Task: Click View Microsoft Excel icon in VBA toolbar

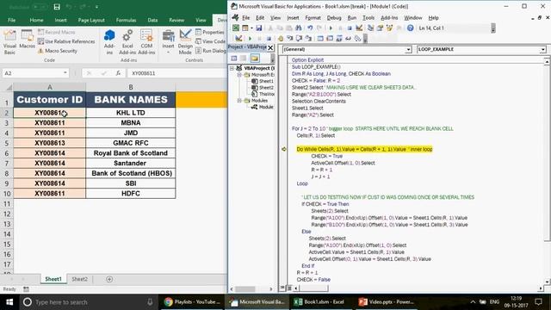Action: [235, 28]
